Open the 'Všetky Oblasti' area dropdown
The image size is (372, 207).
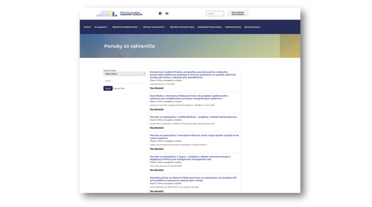[x=124, y=74]
